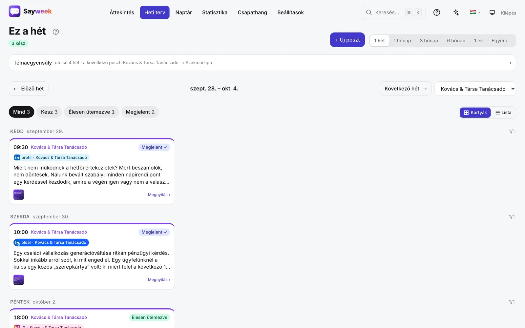Select the 6 hónap range

(456, 41)
